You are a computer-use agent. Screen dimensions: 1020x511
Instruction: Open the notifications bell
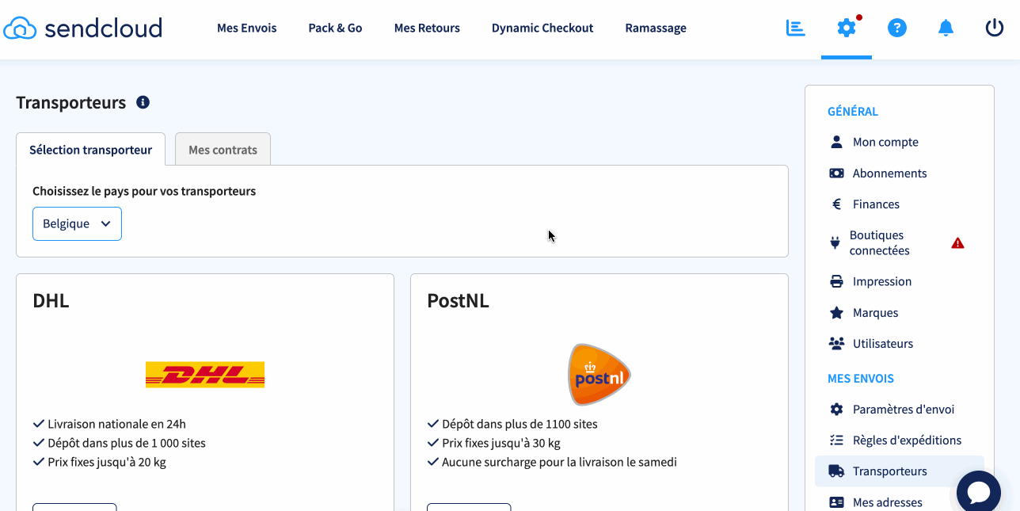coord(946,27)
